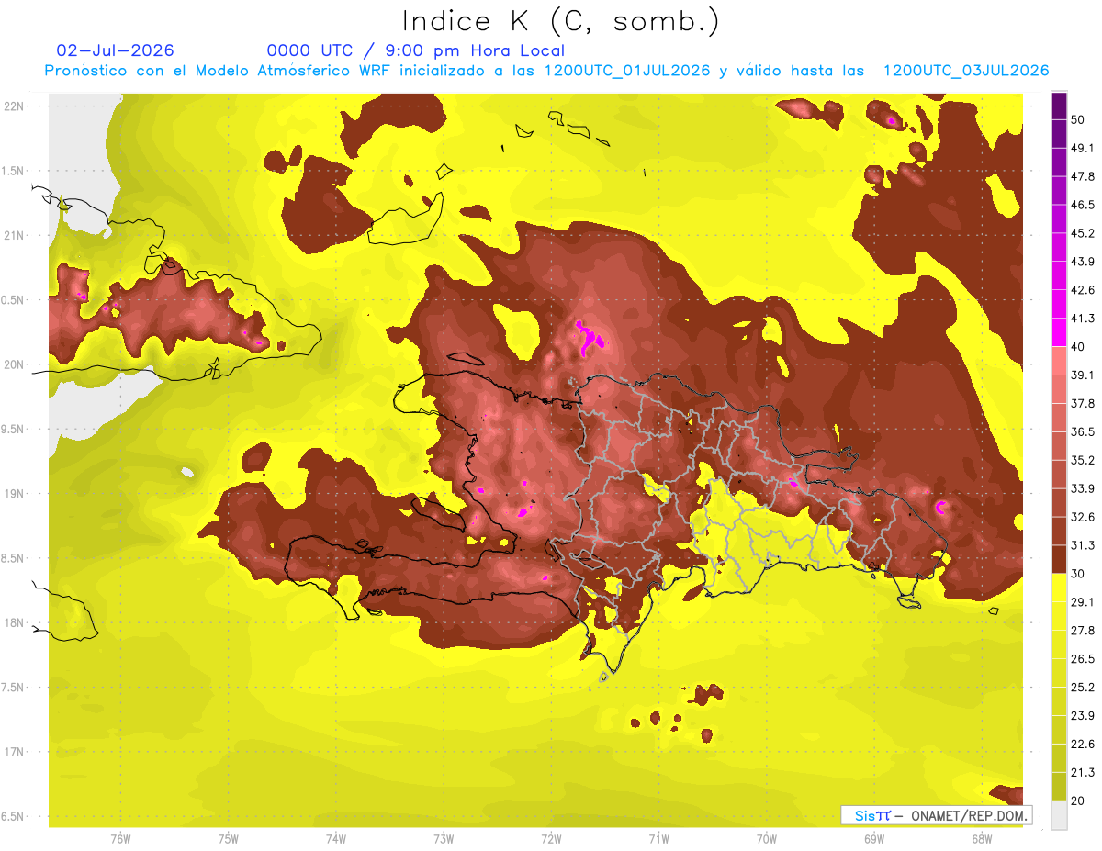The width and height of the screenshot is (1102, 851).
Task: Click the colorbar value '33.9'
Action: [1083, 488]
